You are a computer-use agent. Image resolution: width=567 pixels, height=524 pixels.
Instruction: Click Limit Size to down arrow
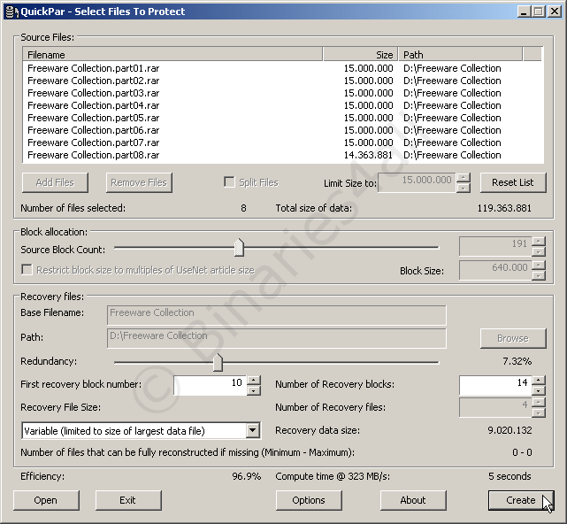(x=464, y=188)
